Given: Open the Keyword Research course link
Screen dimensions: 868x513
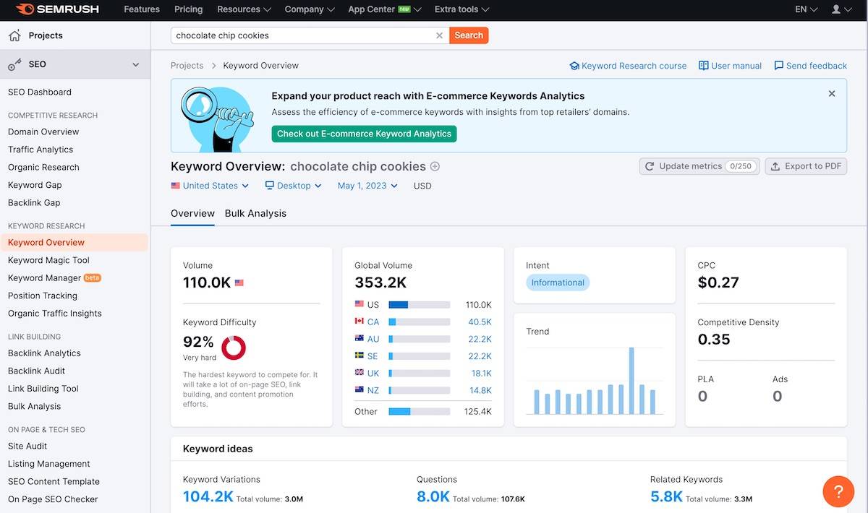Looking at the screenshot, I should (628, 66).
